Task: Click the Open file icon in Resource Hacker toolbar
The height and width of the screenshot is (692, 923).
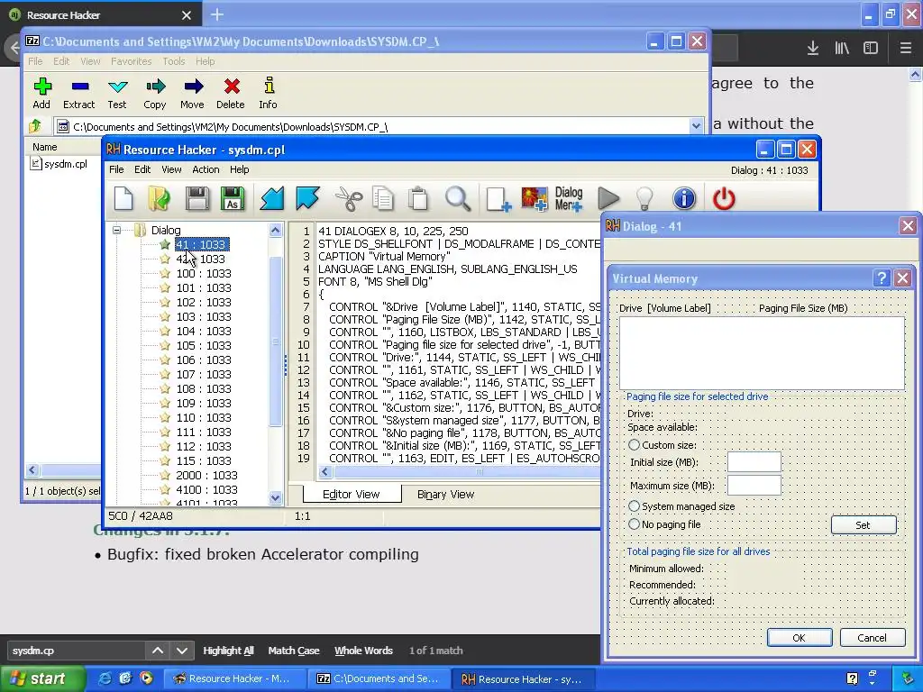Action: point(159,199)
